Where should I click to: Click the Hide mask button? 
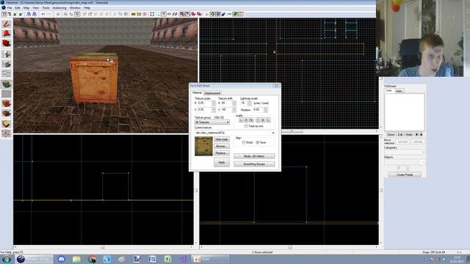222,139
